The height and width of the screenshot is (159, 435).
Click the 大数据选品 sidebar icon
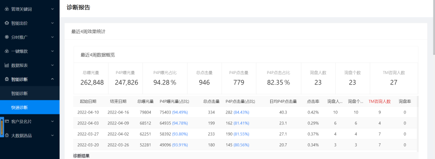click(7, 135)
